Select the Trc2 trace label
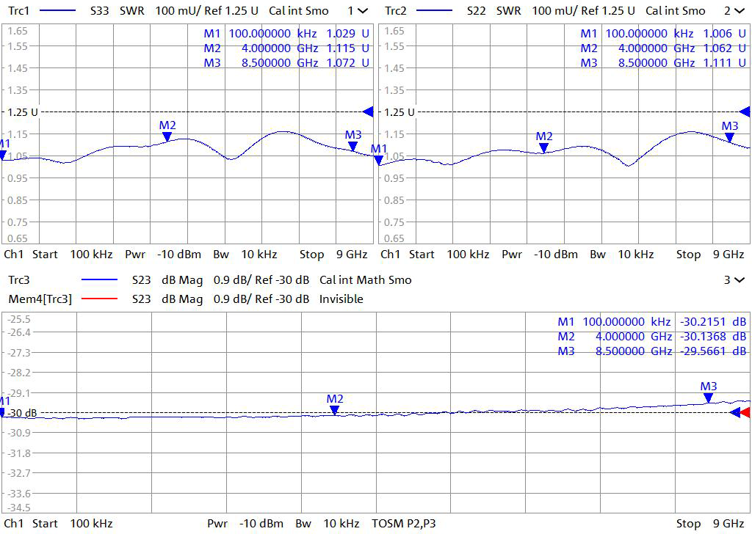752x534 pixels. pyautogui.click(x=395, y=11)
